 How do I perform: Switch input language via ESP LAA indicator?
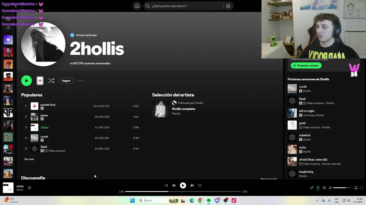click(x=337, y=200)
